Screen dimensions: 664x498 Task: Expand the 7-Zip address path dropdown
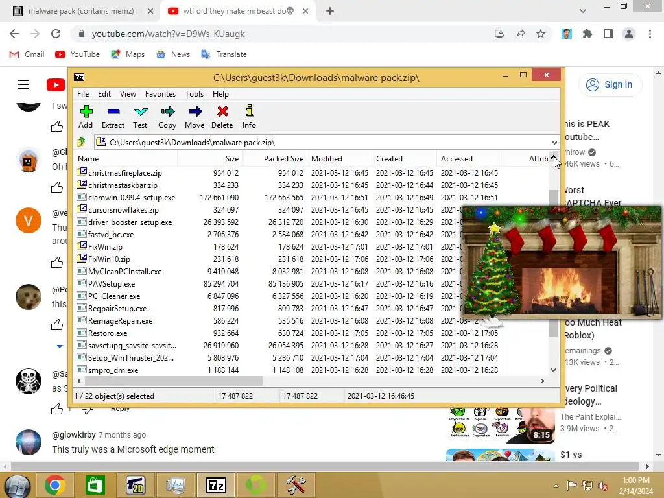554,142
